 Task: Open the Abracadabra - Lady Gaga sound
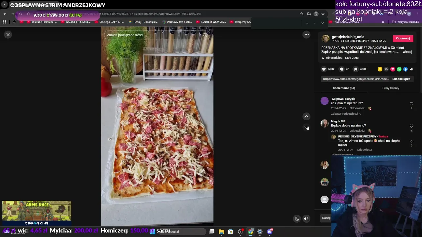click(x=342, y=58)
